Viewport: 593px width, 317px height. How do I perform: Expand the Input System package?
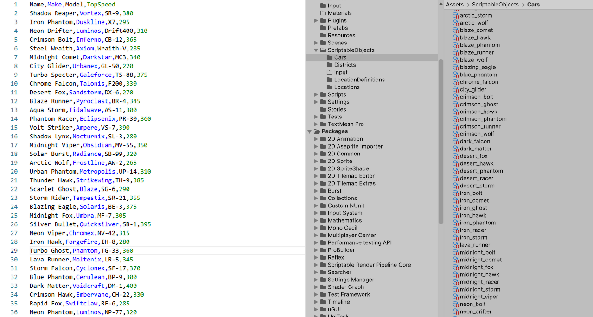316,213
